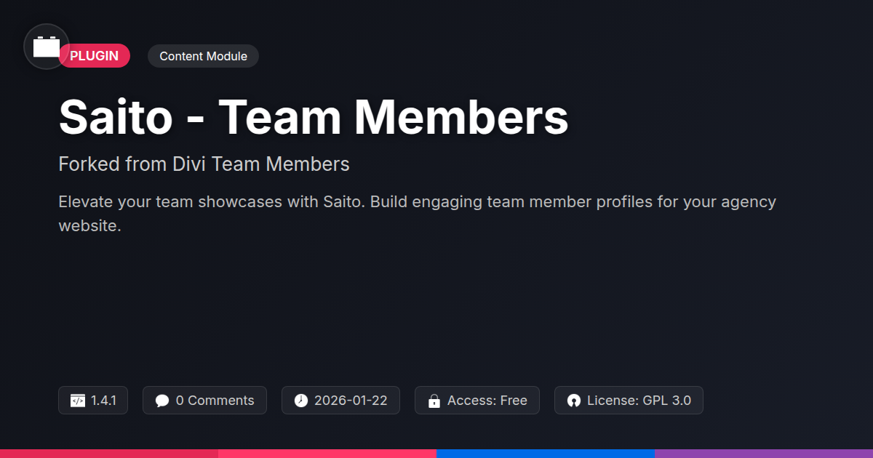
Task: Click the Saito - Team Members title
Action: click(x=314, y=116)
